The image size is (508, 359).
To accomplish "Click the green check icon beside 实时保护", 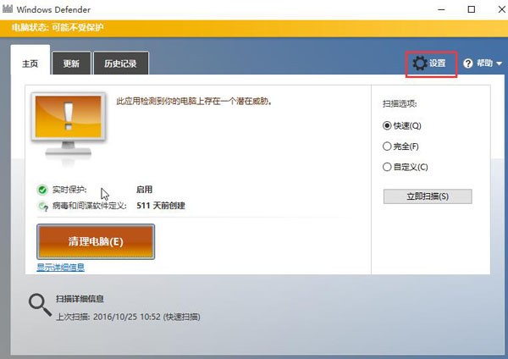I will (42, 190).
